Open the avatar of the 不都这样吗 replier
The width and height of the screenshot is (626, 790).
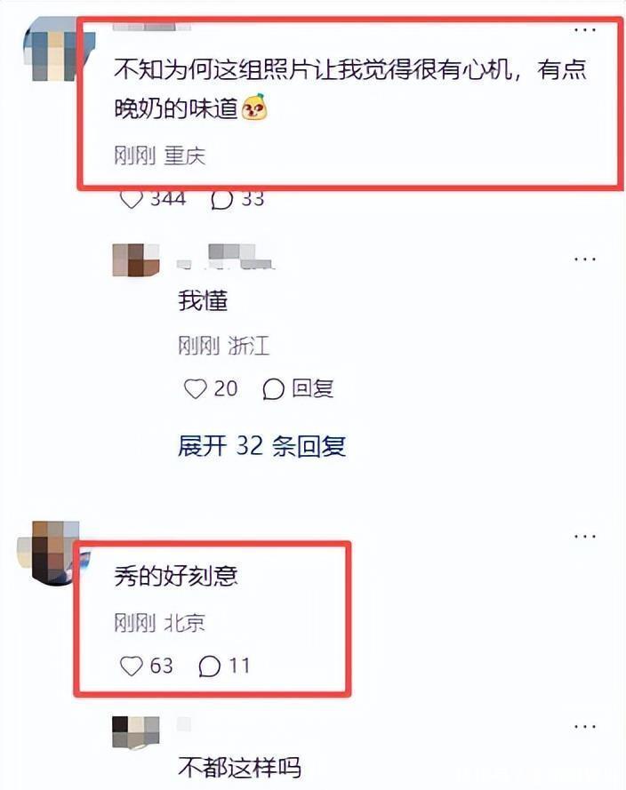135,732
